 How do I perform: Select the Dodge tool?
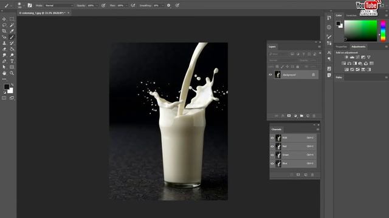[x=12, y=55]
